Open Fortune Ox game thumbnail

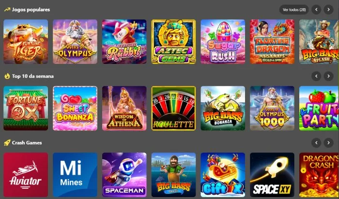[26, 108]
